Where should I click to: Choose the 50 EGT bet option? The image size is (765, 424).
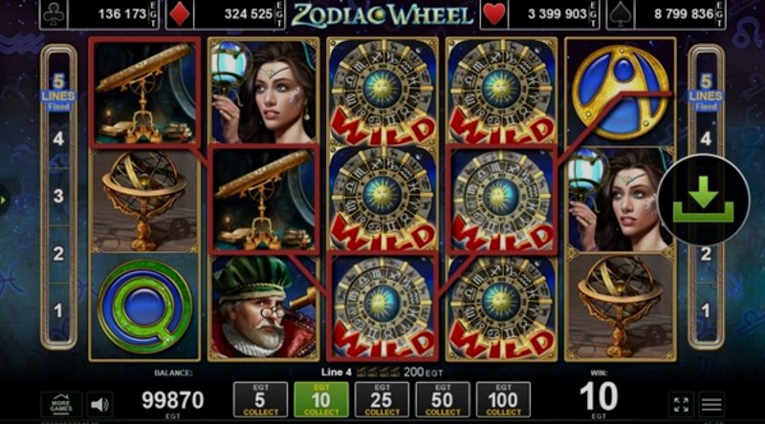[443, 399]
